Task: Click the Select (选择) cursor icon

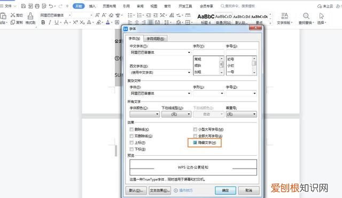Action: tap(322, 16)
